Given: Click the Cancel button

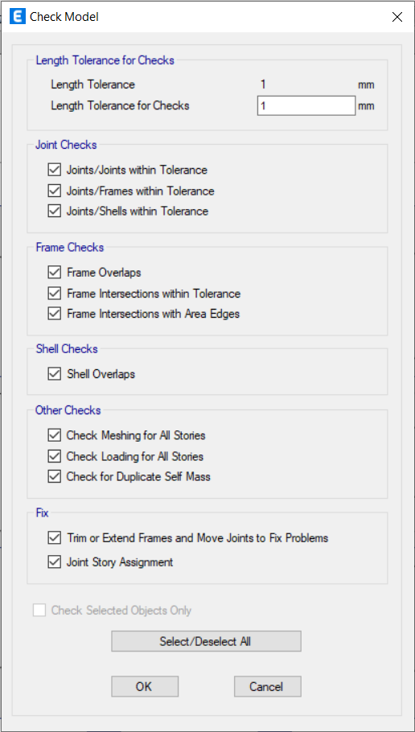Looking at the screenshot, I should click(267, 686).
